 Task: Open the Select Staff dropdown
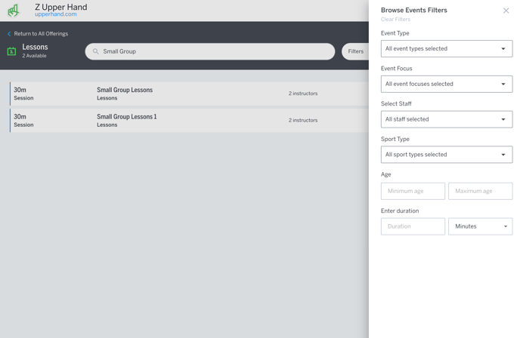[x=447, y=119]
